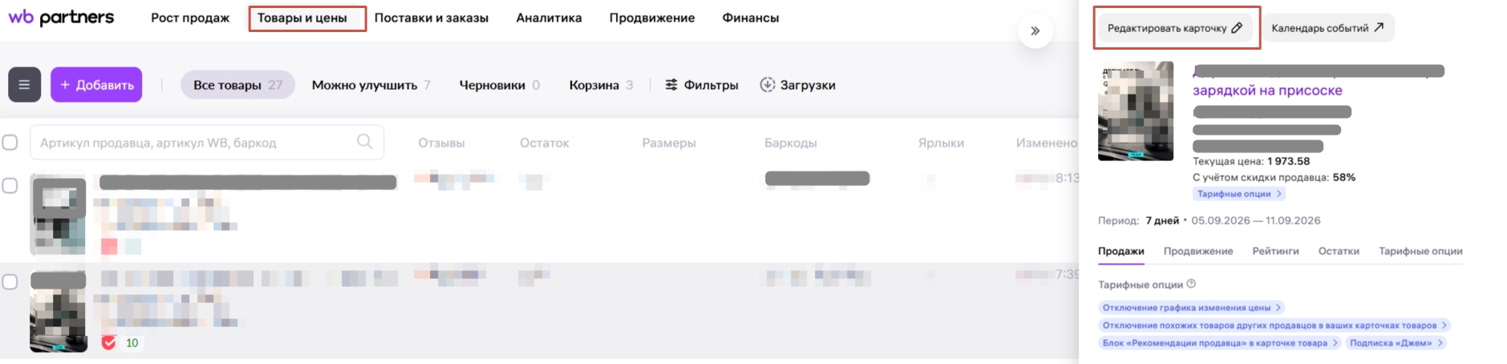Toggle the select-all checkbox in header
Image resolution: width=1507 pixels, height=364 pixels.
[x=10, y=142]
